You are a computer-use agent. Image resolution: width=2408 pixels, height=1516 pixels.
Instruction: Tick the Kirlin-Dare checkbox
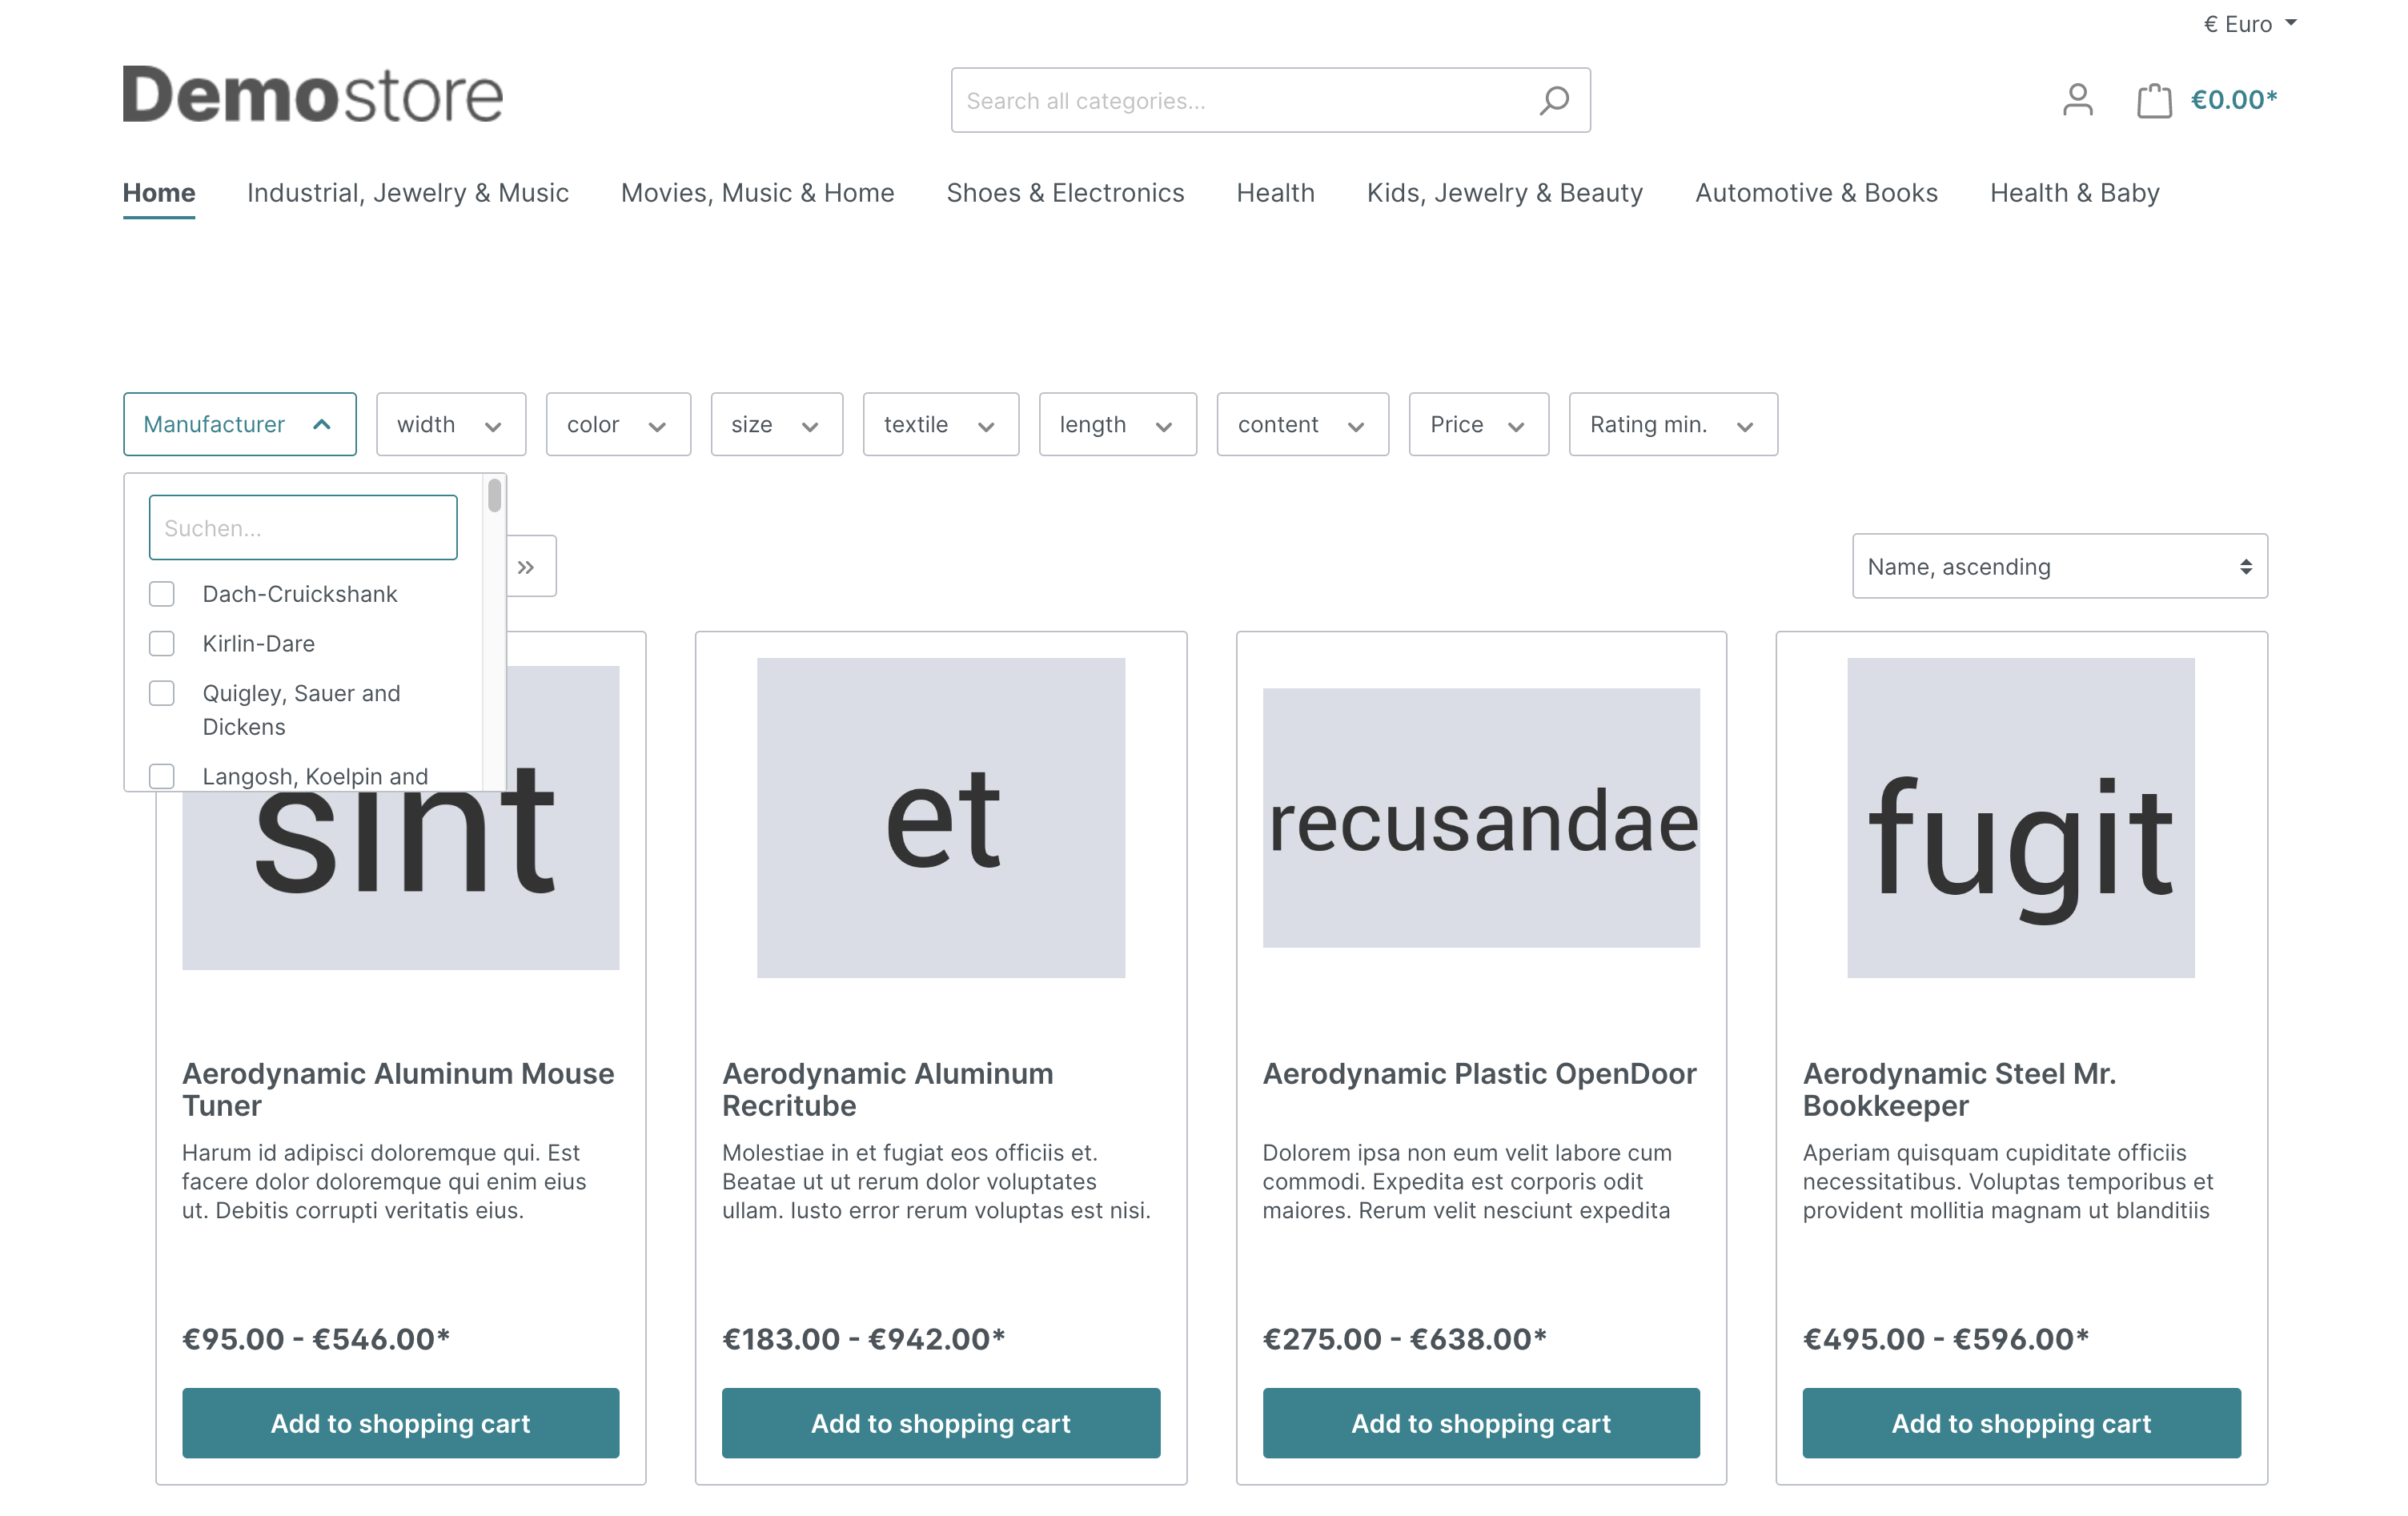click(162, 643)
